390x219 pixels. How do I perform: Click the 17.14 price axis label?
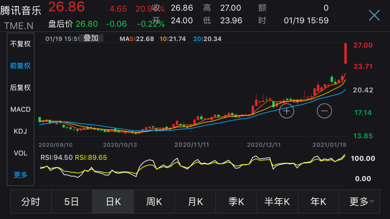pos(363,113)
